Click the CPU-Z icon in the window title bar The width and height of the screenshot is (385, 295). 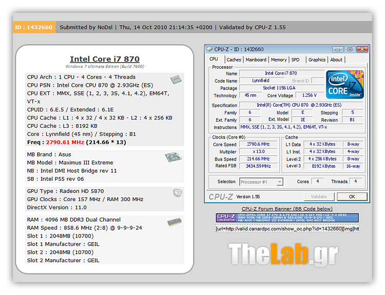(210, 49)
